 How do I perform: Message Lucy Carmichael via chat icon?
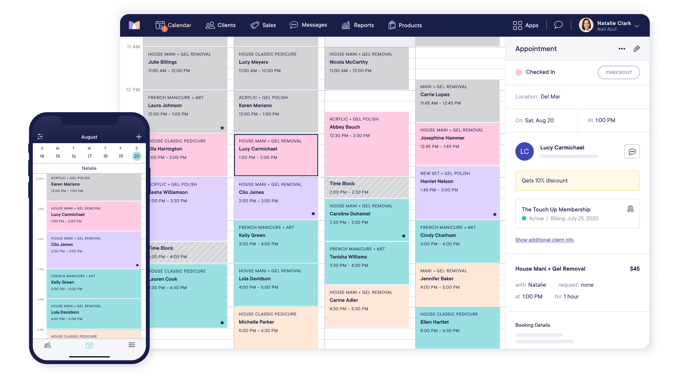pyautogui.click(x=632, y=151)
